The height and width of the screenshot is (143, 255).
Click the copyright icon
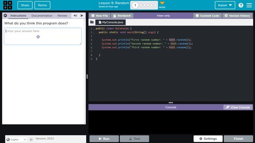[31, 139]
